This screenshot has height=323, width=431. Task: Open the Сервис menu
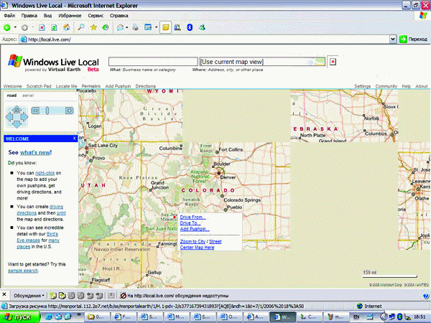(96, 16)
